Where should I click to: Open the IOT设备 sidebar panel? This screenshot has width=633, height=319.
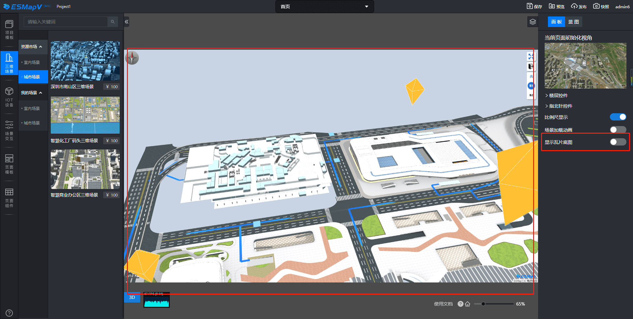pyautogui.click(x=9, y=97)
